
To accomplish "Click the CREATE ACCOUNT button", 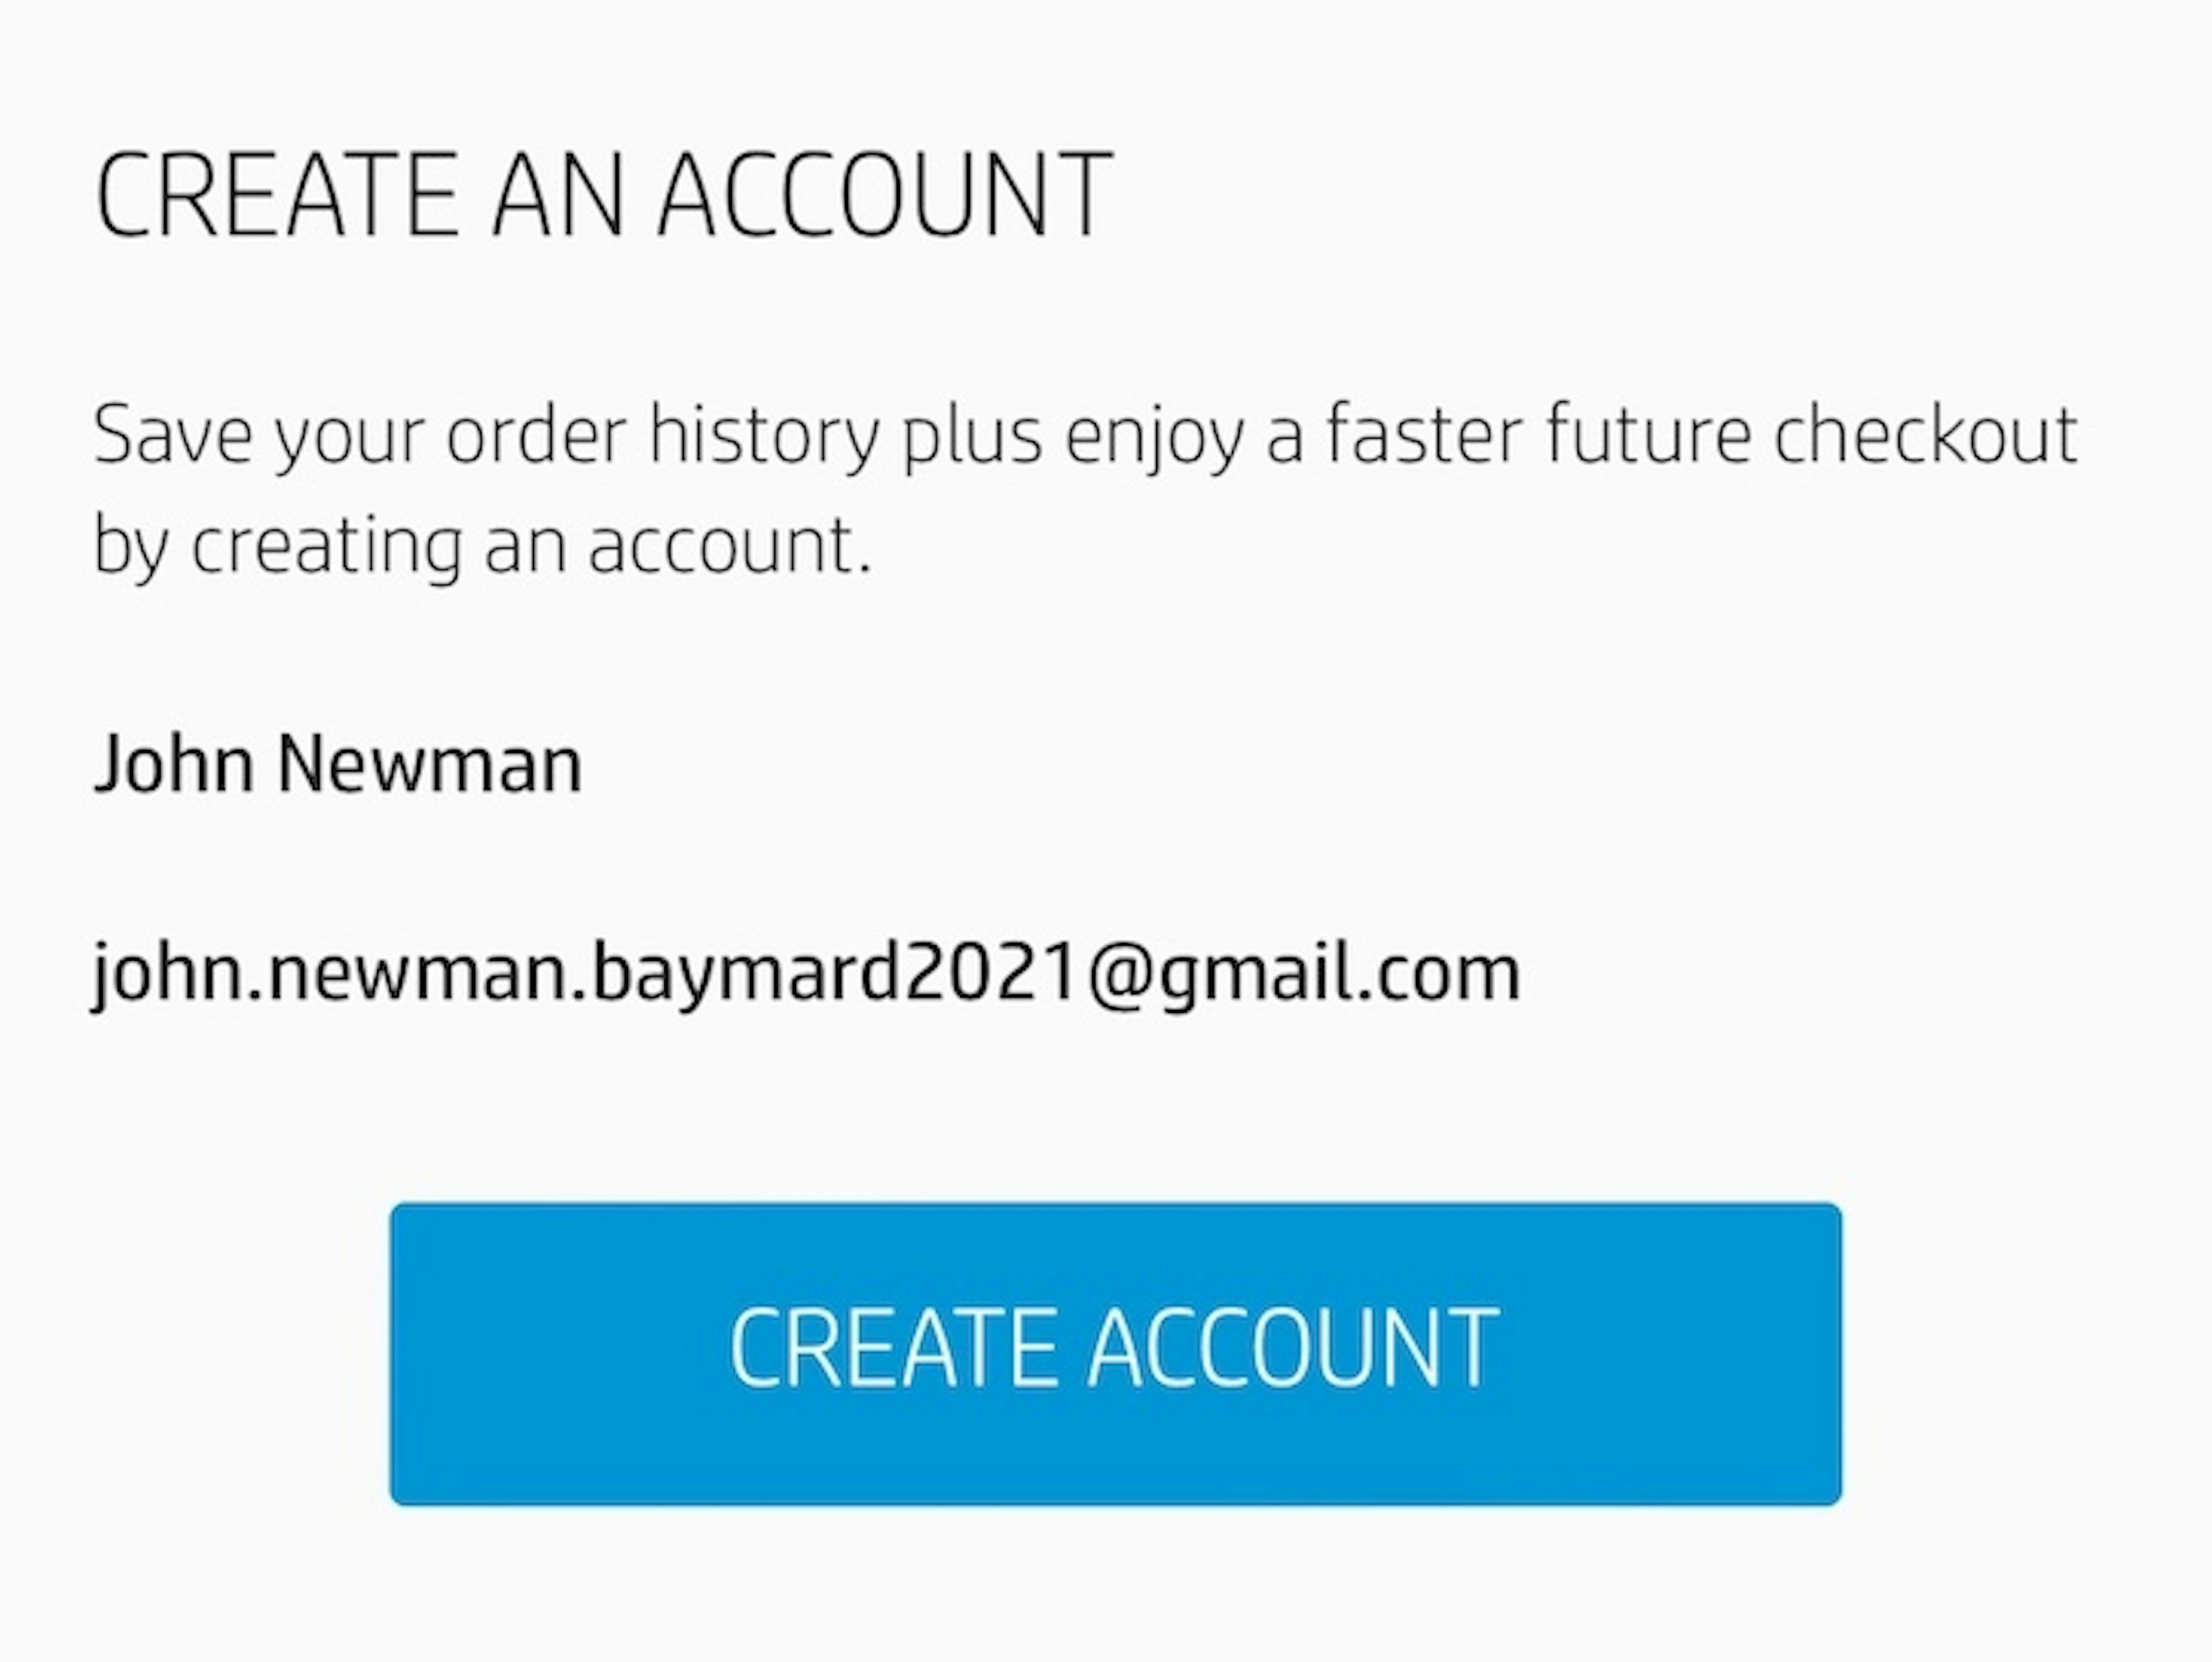I will pos(1115,1352).
